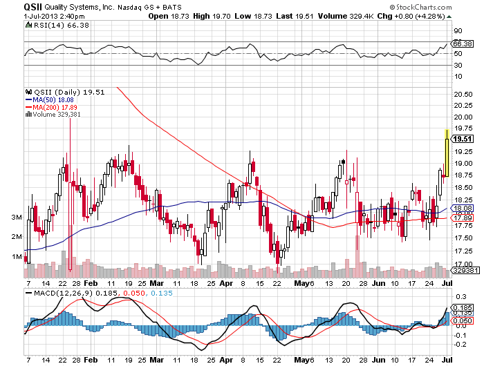Click the 30 level on the RSI axis
Image resolution: width=484 pixels, height=366 pixels.
coord(458,66)
